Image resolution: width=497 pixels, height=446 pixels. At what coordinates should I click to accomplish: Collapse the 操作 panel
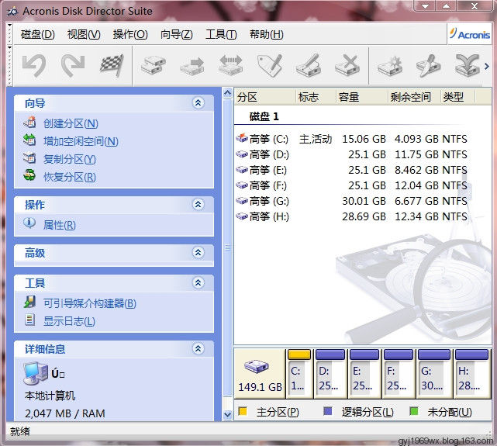pyautogui.click(x=198, y=204)
